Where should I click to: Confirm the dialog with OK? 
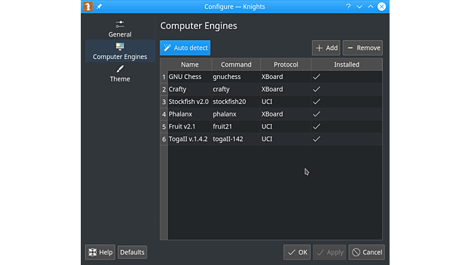tap(296, 252)
